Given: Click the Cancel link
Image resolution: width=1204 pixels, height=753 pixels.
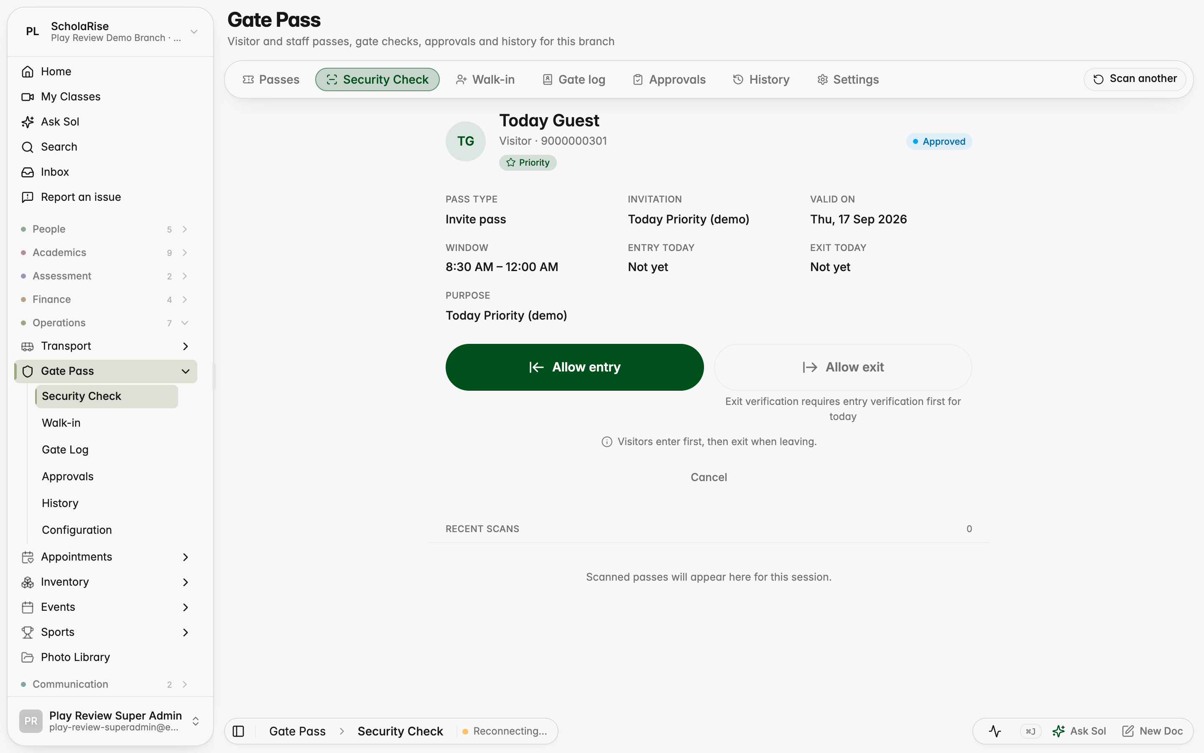Looking at the screenshot, I should [709, 477].
